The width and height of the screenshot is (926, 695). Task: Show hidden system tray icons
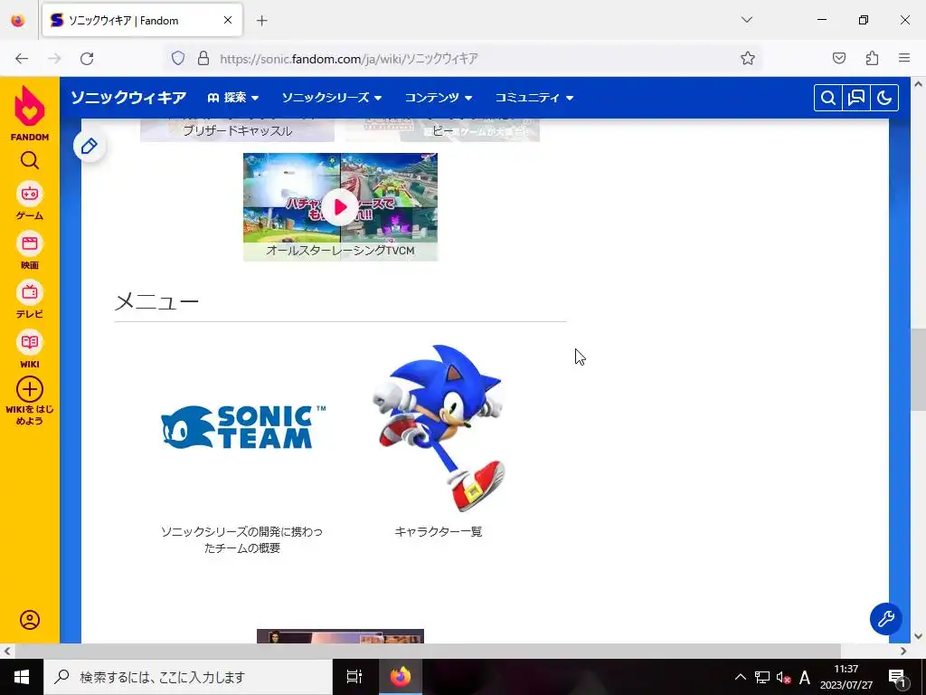coord(740,677)
